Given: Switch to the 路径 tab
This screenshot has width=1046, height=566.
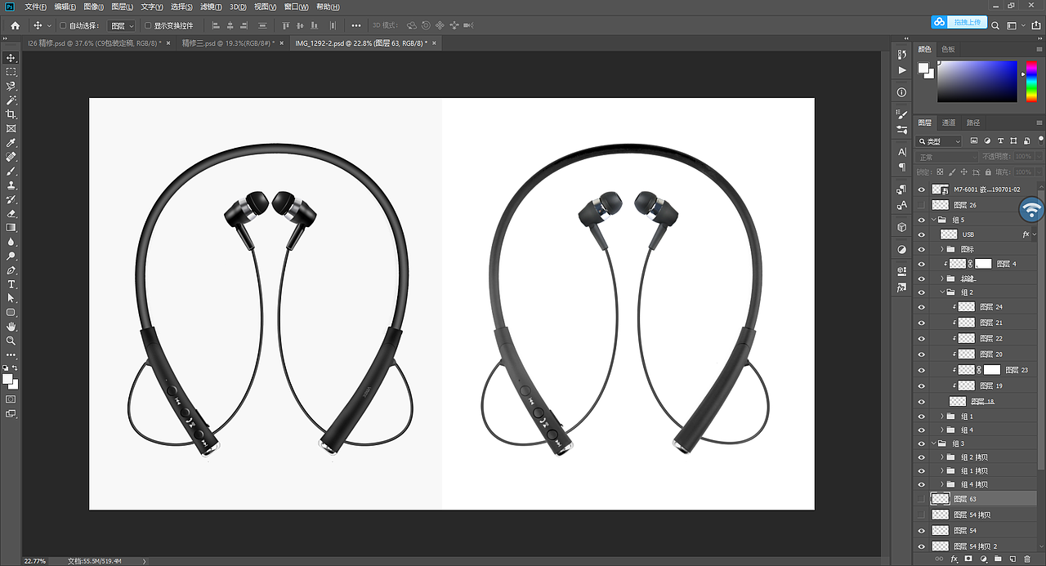Looking at the screenshot, I should [973, 123].
